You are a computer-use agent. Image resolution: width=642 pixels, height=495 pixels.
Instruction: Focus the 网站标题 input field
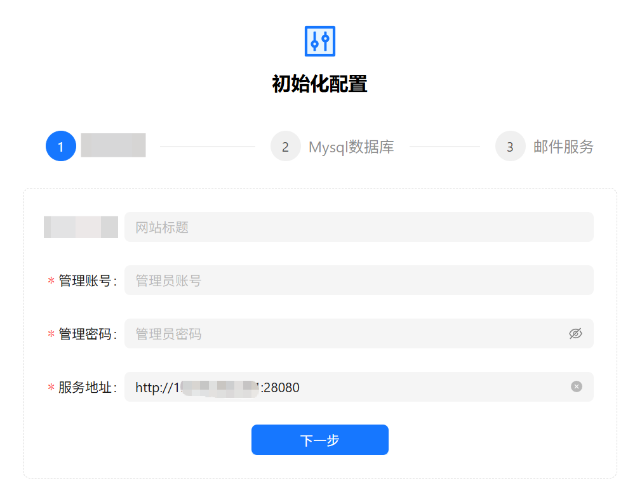[x=359, y=227]
